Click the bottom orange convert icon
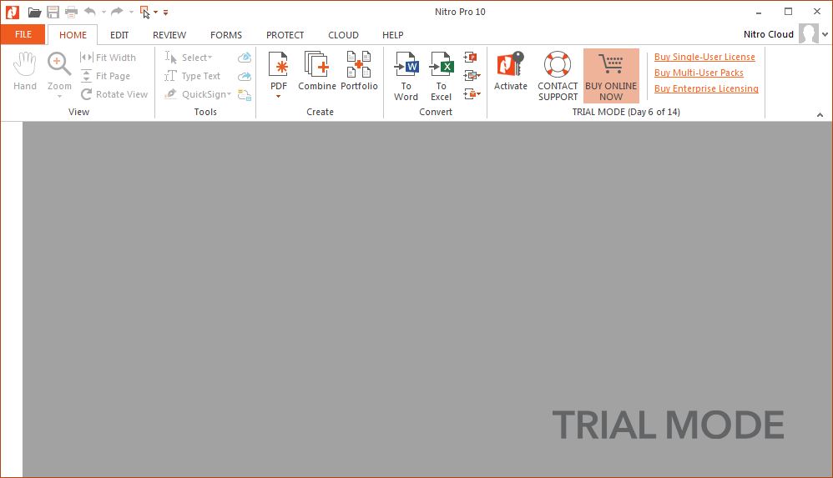833x478 pixels. tap(470, 94)
